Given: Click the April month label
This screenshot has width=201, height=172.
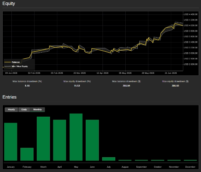Looking at the screenshot, I should pos(60,167).
